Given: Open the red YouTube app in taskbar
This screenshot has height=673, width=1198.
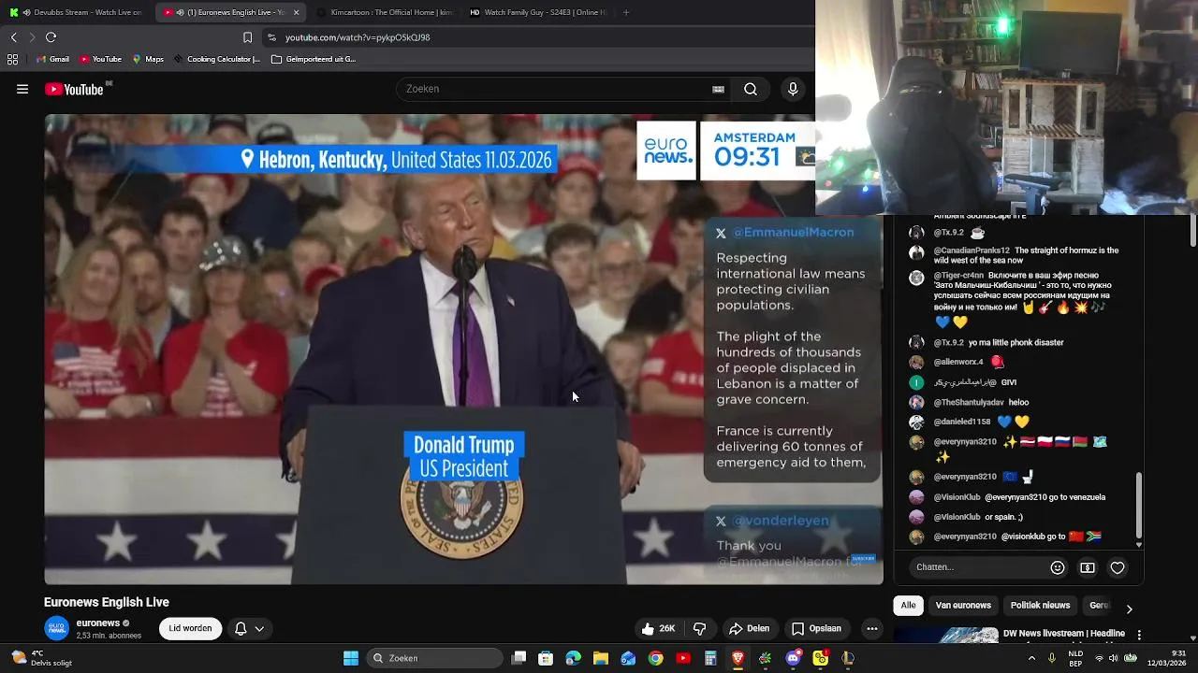Looking at the screenshot, I should [683, 658].
